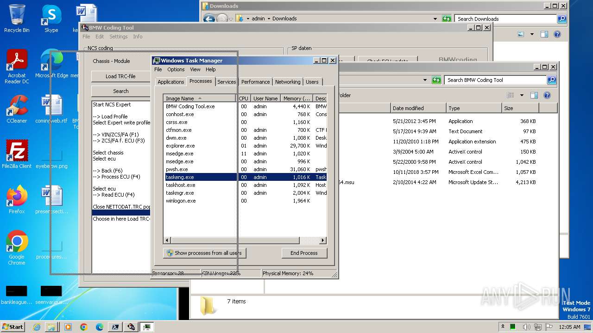This screenshot has height=333, width=593.
Task: Open Settings menu in BMW Coding Tool
Action: click(x=118, y=37)
